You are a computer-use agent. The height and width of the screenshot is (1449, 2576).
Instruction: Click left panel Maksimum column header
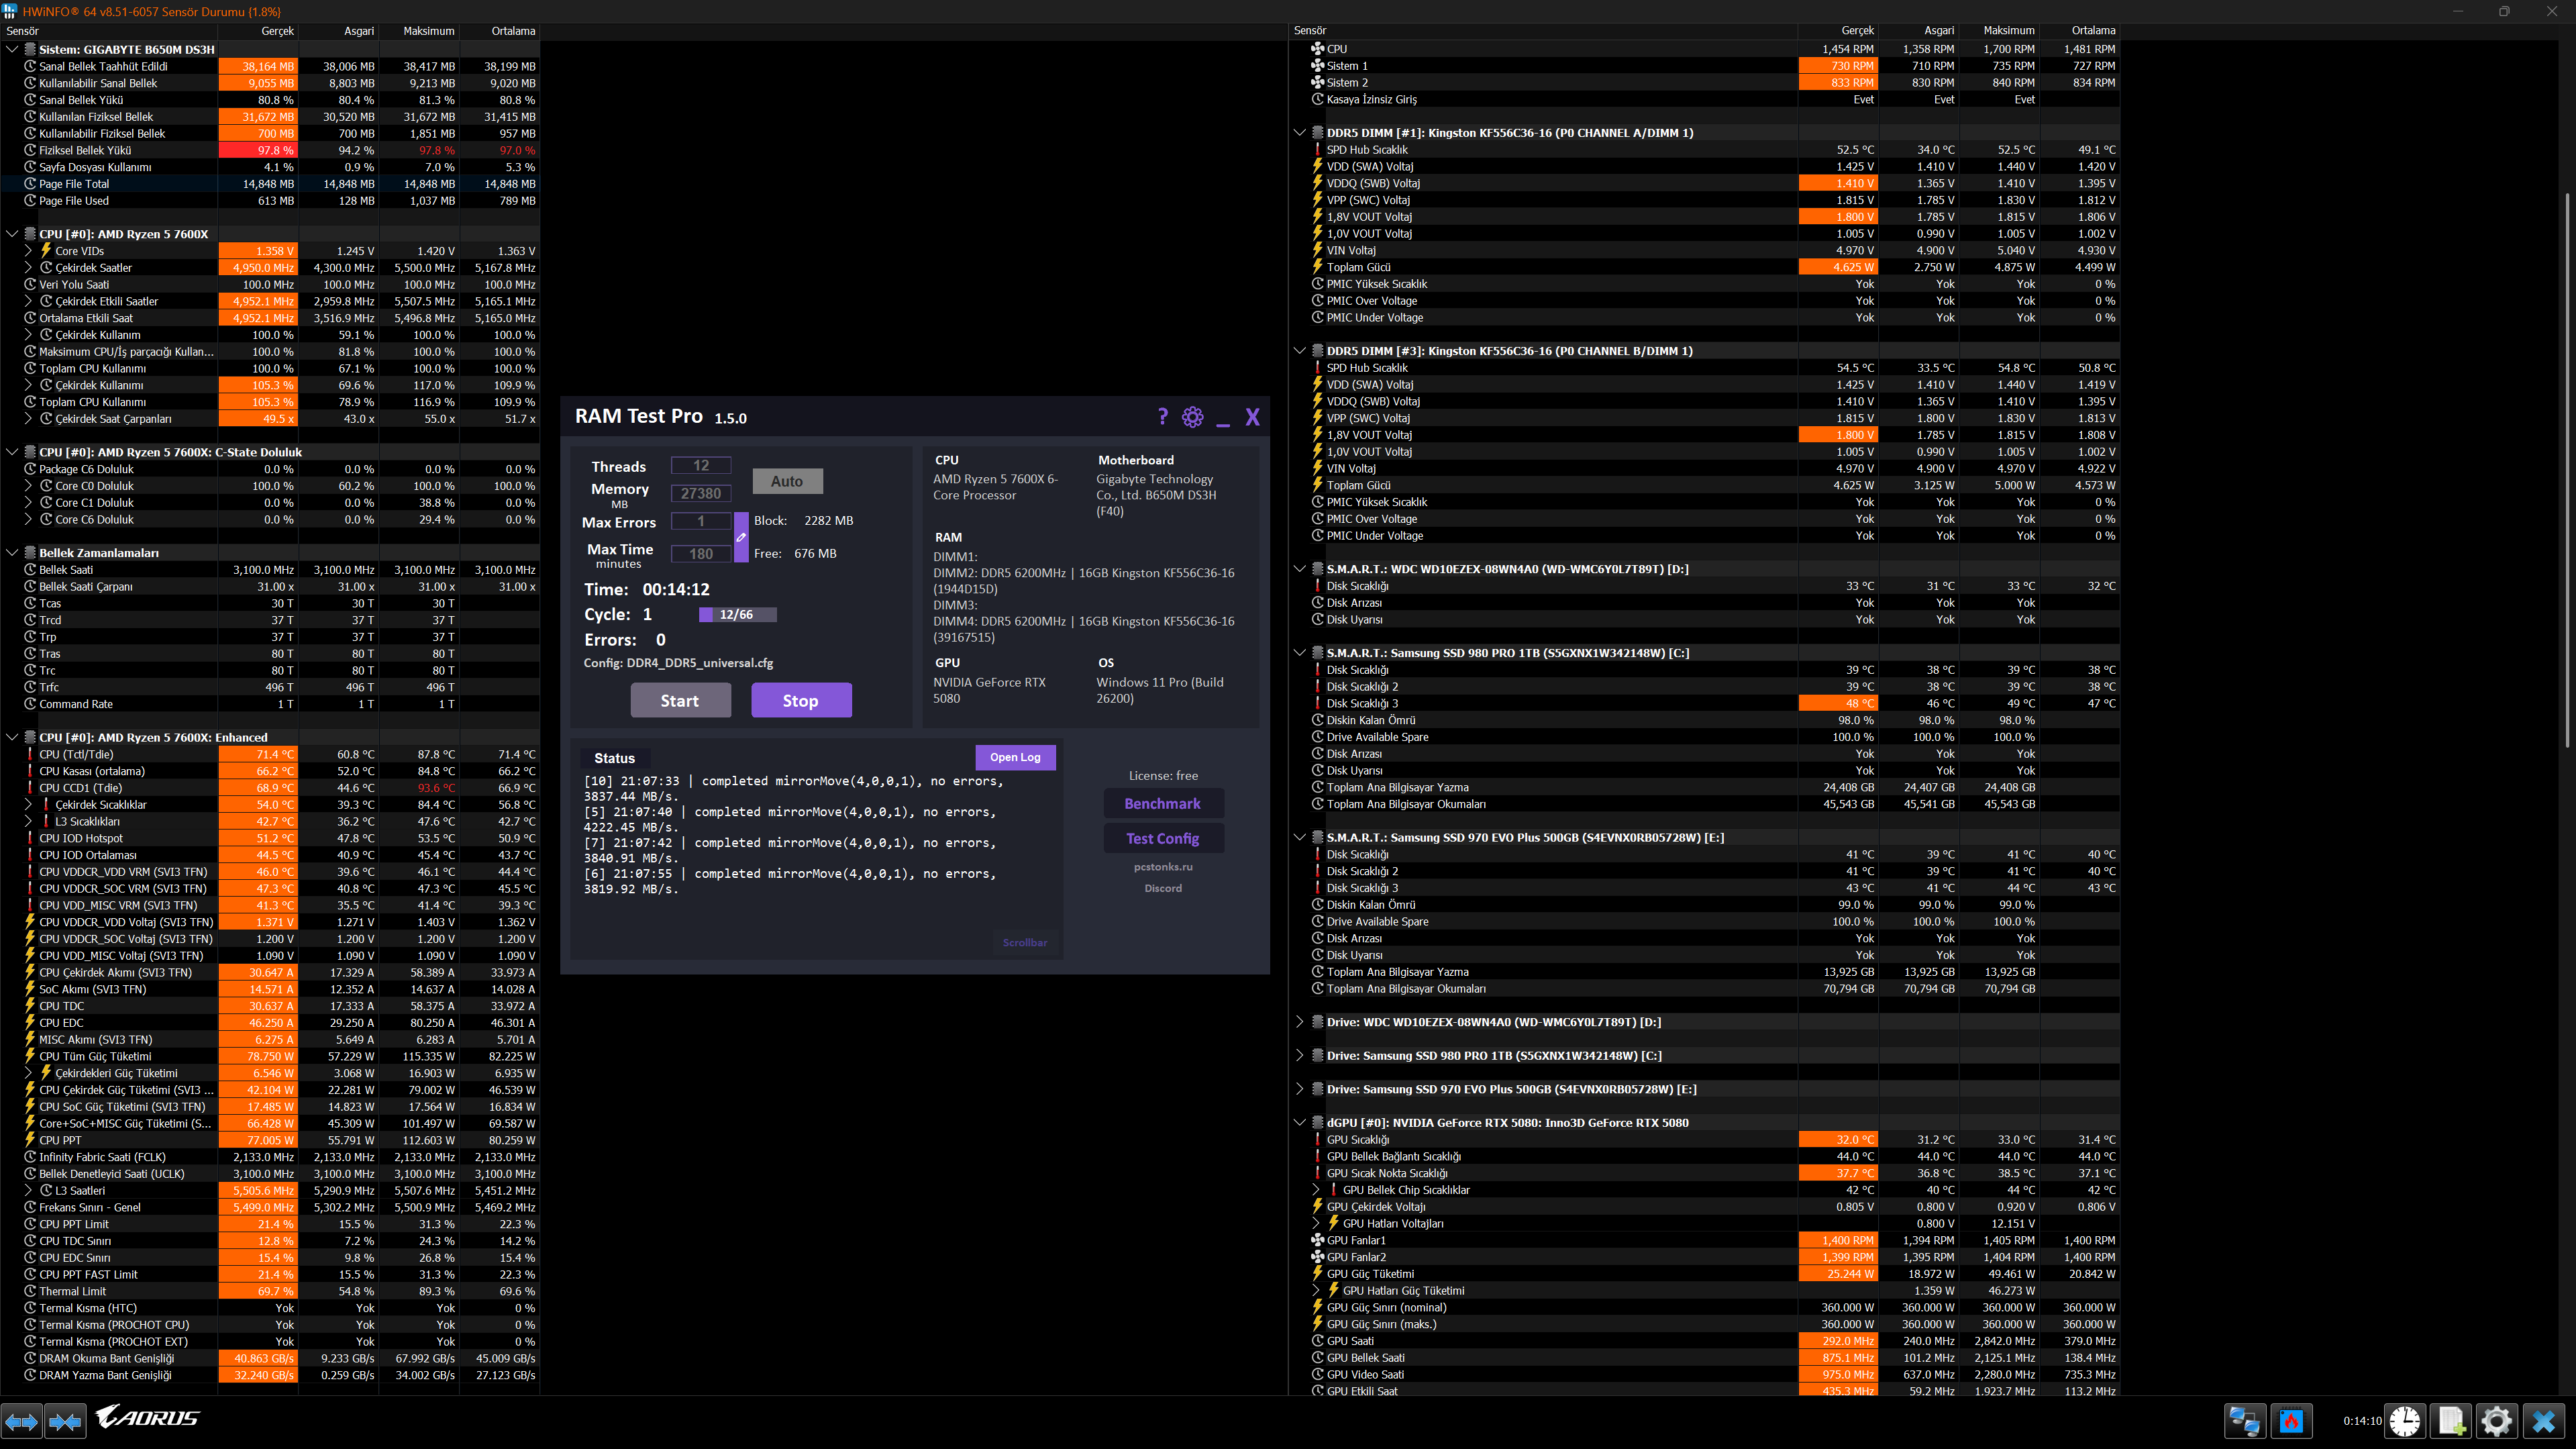click(x=419, y=31)
